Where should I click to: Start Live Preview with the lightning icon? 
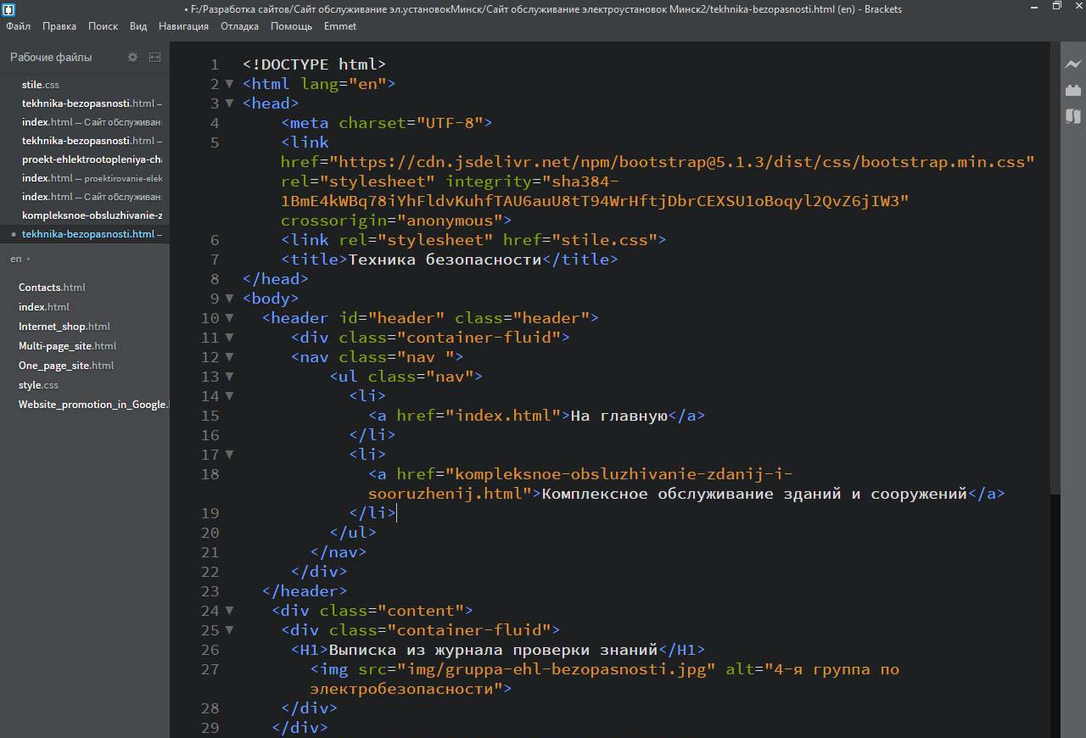coord(1073,64)
